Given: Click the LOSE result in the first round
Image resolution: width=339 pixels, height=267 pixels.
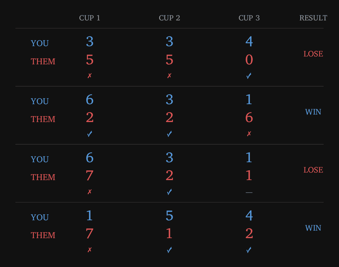Looking at the screenshot, I should pyautogui.click(x=313, y=54).
